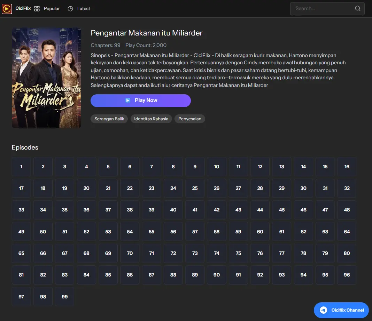Click the CiciFlix logo icon
Image resolution: width=372 pixels, height=321 pixels.
7,9
